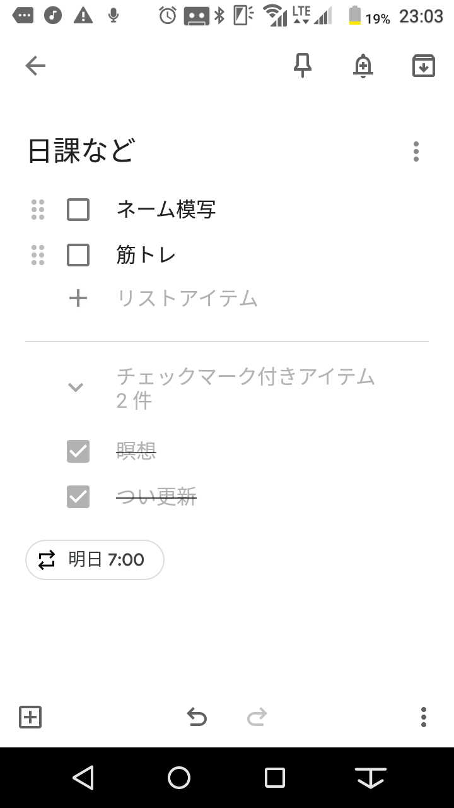Archive the note using the archive icon
This screenshot has width=454, height=808.
[424, 66]
